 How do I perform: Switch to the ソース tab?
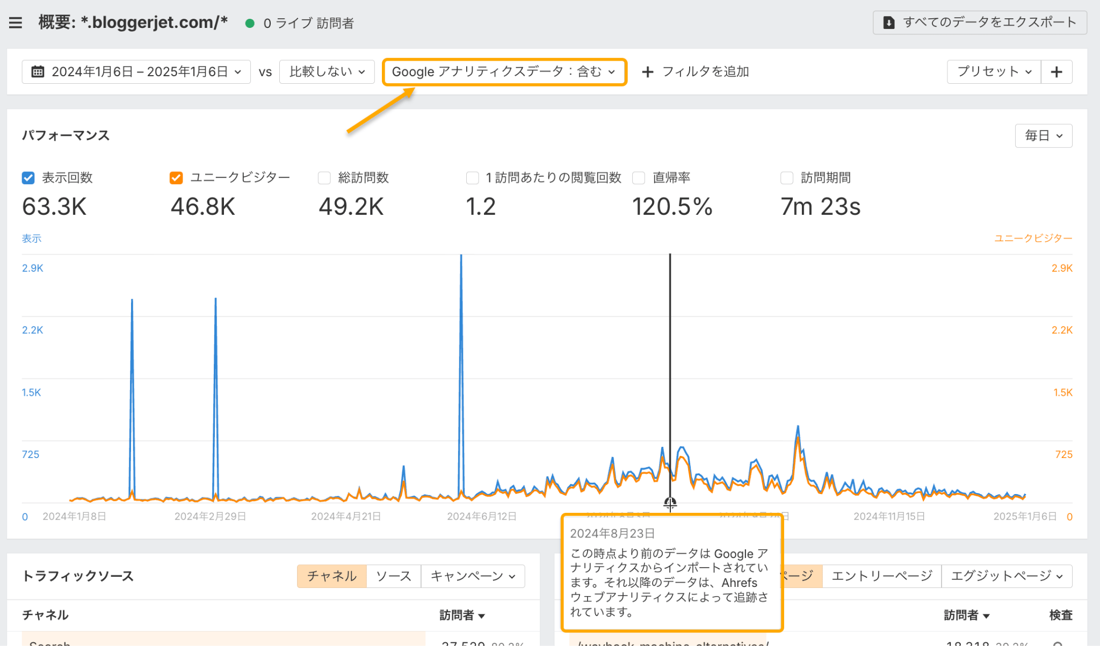coord(393,576)
